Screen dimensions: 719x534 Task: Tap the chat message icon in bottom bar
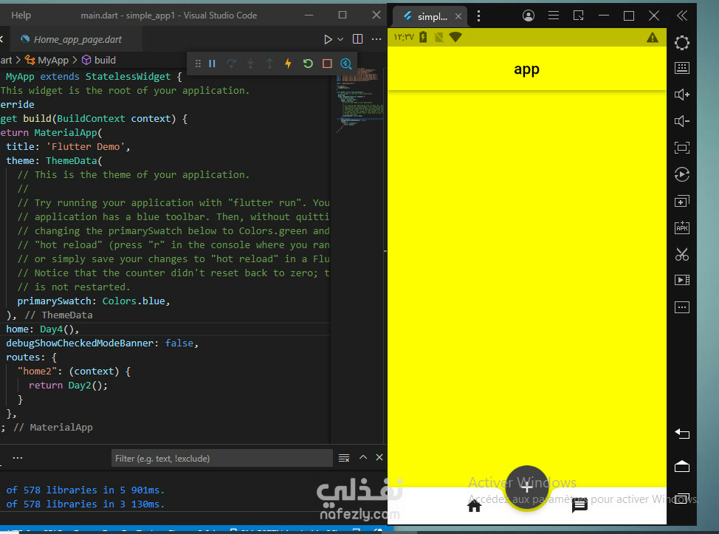coord(579,506)
